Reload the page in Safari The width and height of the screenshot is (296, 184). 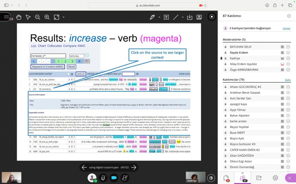point(205,5)
